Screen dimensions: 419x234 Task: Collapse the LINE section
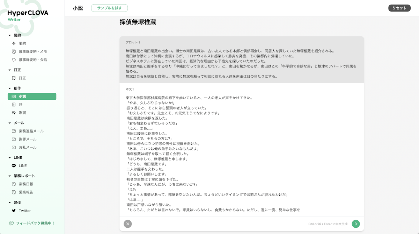point(10,158)
